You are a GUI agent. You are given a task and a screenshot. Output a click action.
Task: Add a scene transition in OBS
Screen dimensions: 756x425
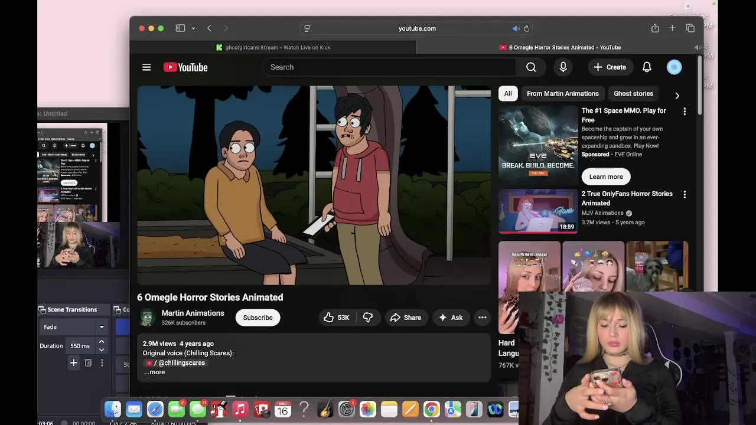[74, 363]
